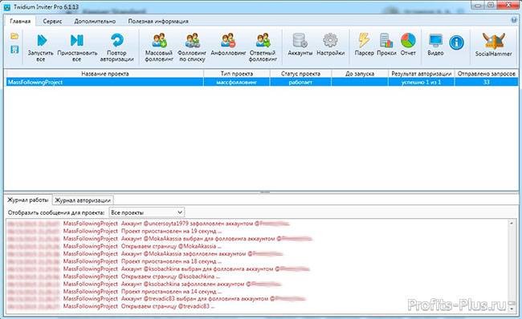522x319 pixels.
Task: Open the Полезная информация tab
Action: coord(158,21)
